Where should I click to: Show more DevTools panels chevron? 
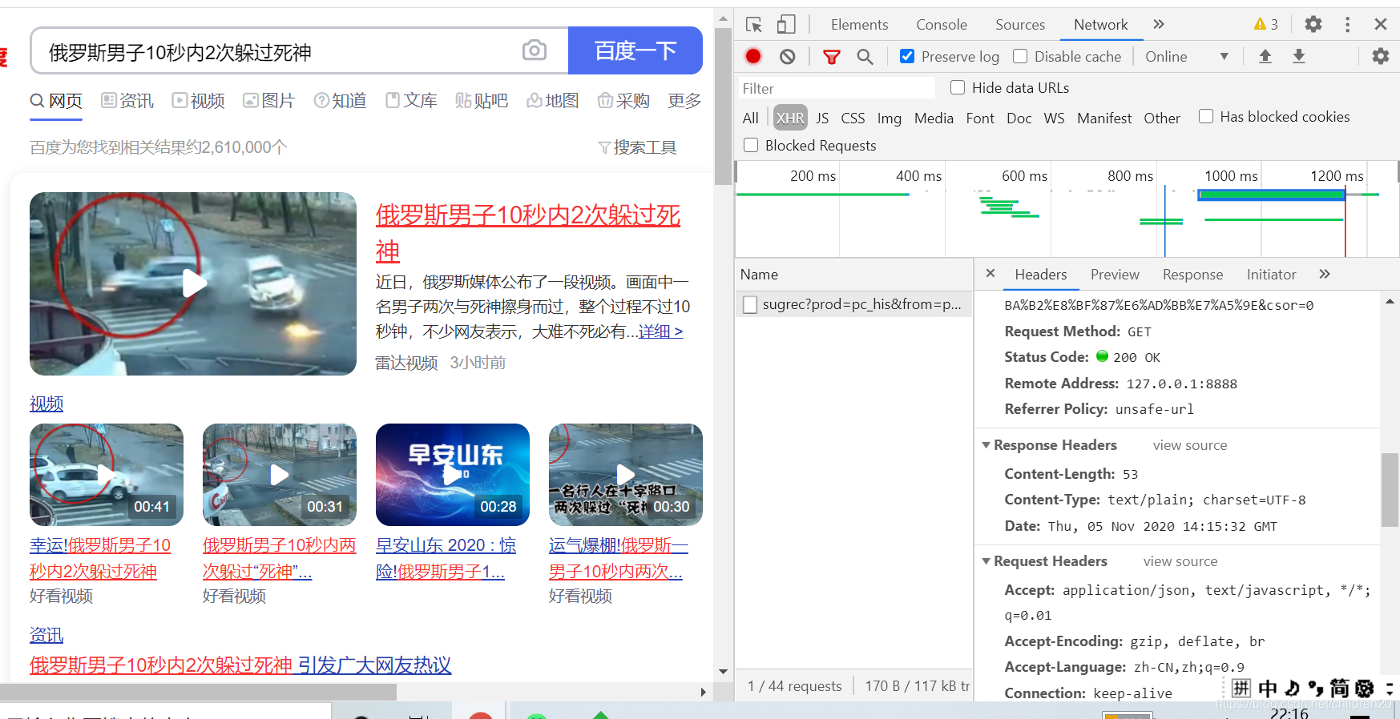(x=1159, y=25)
